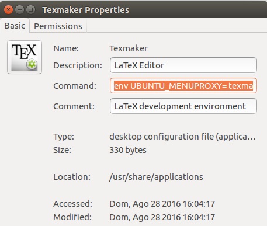The width and height of the screenshot is (267, 226).
Task: Click the Accessed date value
Action: click(x=162, y=204)
